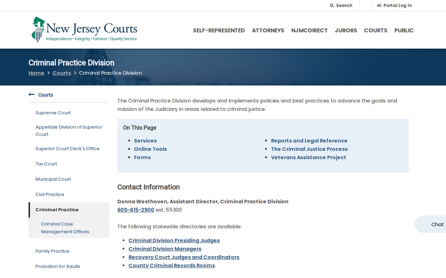Open Probation for Adults in the sidebar
The width and height of the screenshot is (446, 278).
click(x=58, y=266)
